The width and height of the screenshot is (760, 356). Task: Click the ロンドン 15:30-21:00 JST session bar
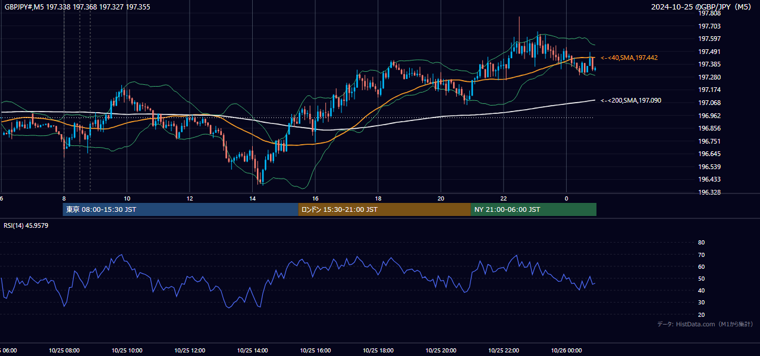[x=384, y=209]
